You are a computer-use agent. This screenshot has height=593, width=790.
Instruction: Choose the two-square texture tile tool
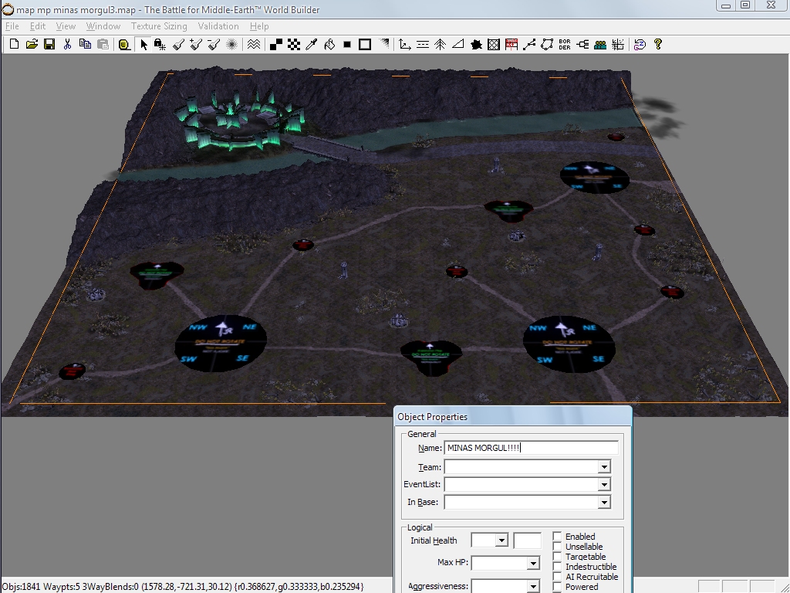point(276,44)
